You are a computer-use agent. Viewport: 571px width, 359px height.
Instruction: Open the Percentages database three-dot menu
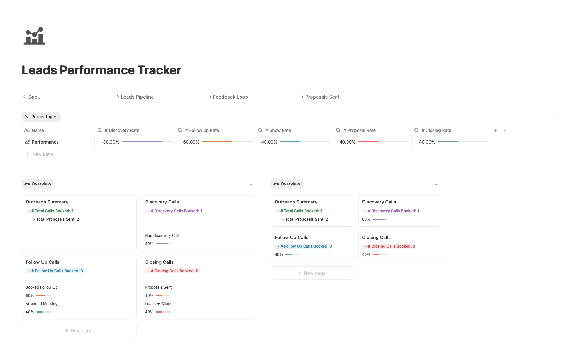point(558,117)
